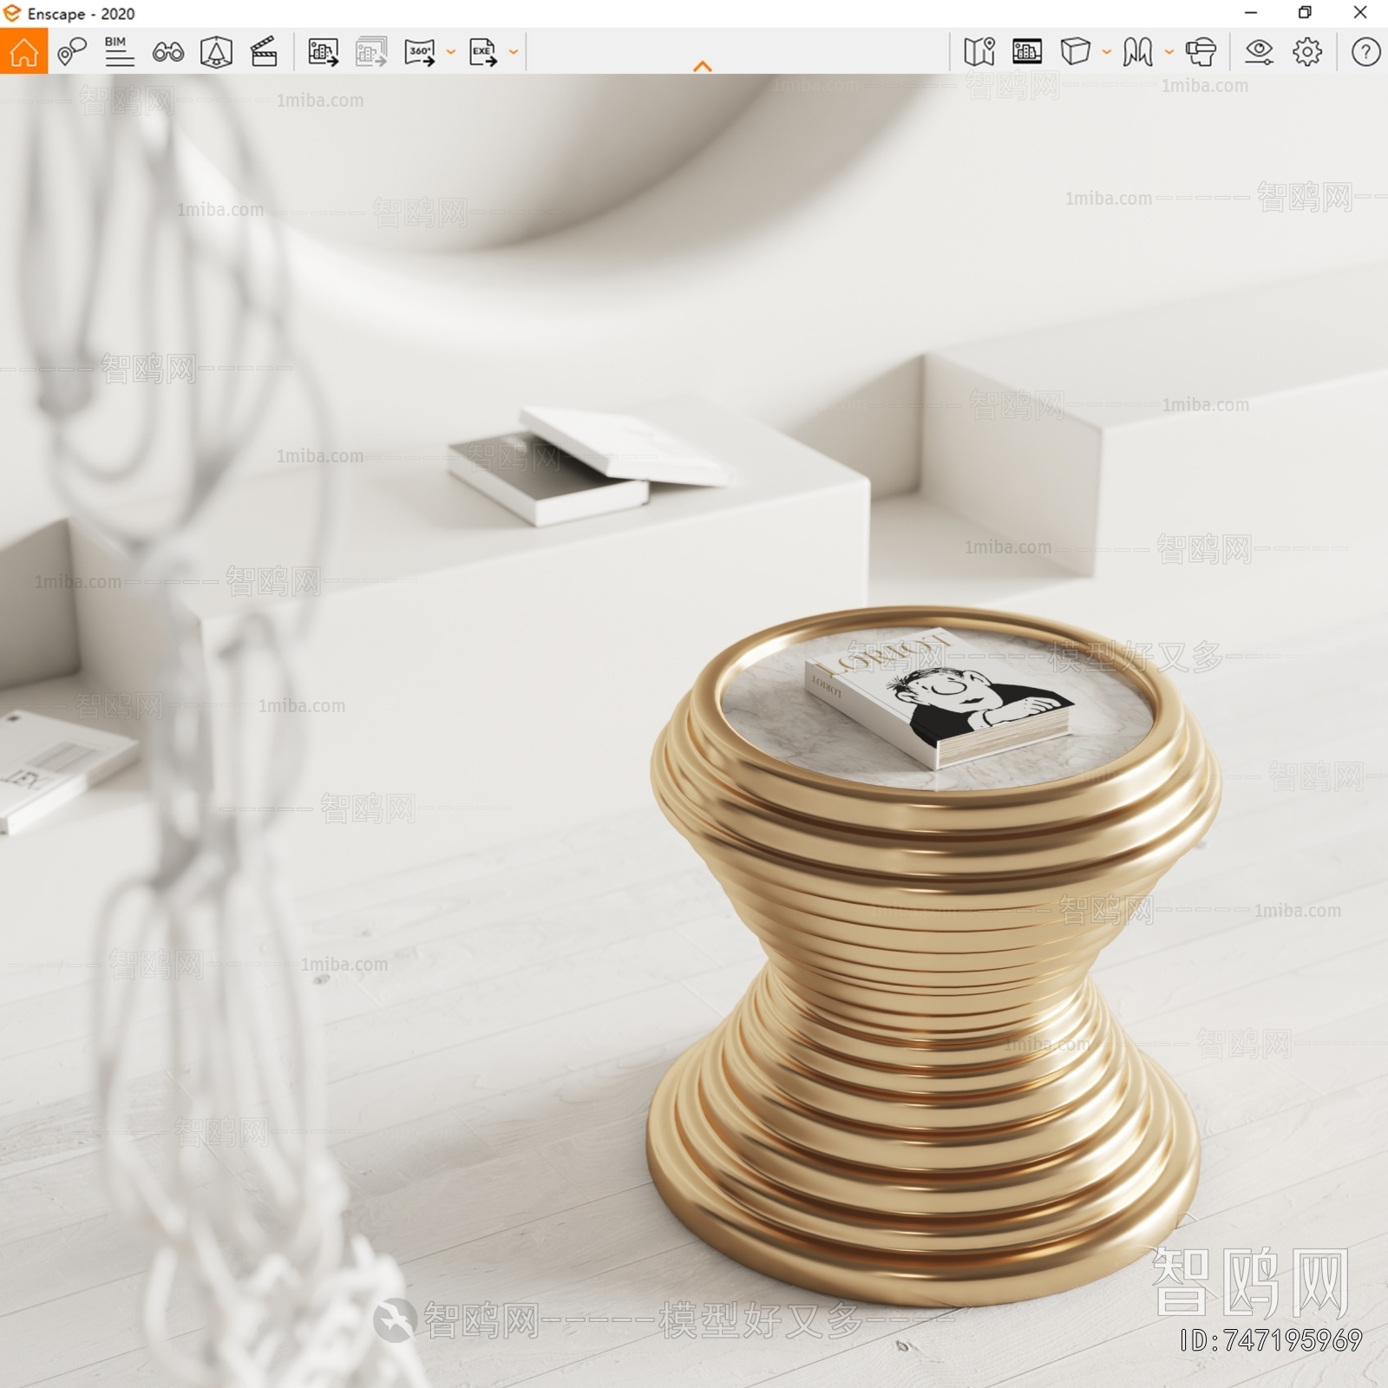
Task: Open the Video Editor clapperboard
Action: click(x=264, y=52)
